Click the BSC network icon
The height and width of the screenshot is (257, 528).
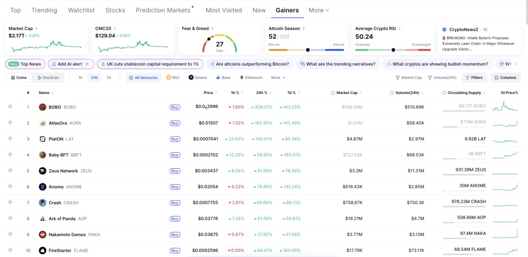click(169, 77)
